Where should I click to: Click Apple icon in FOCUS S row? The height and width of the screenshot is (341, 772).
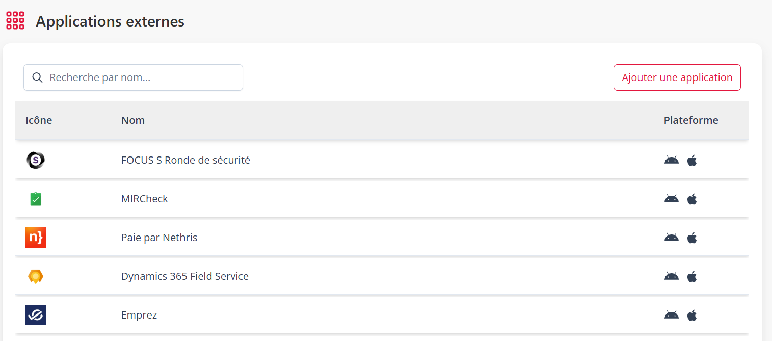(x=692, y=160)
